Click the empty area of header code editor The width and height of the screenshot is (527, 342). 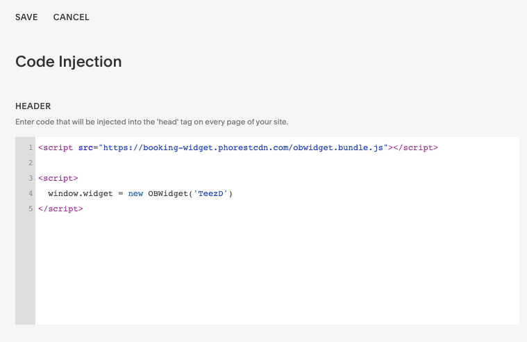pos(277,269)
